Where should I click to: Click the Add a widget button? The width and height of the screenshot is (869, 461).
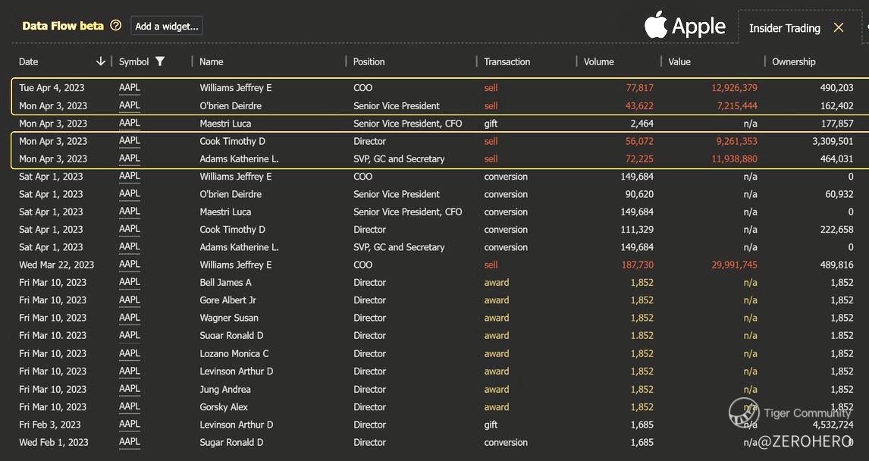coord(167,26)
